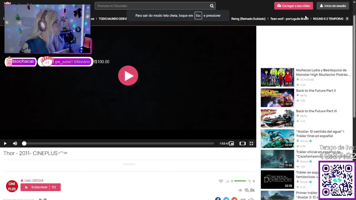Like the video with thumbs up
This screenshot has height=200, width=356.
coord(228,181)
